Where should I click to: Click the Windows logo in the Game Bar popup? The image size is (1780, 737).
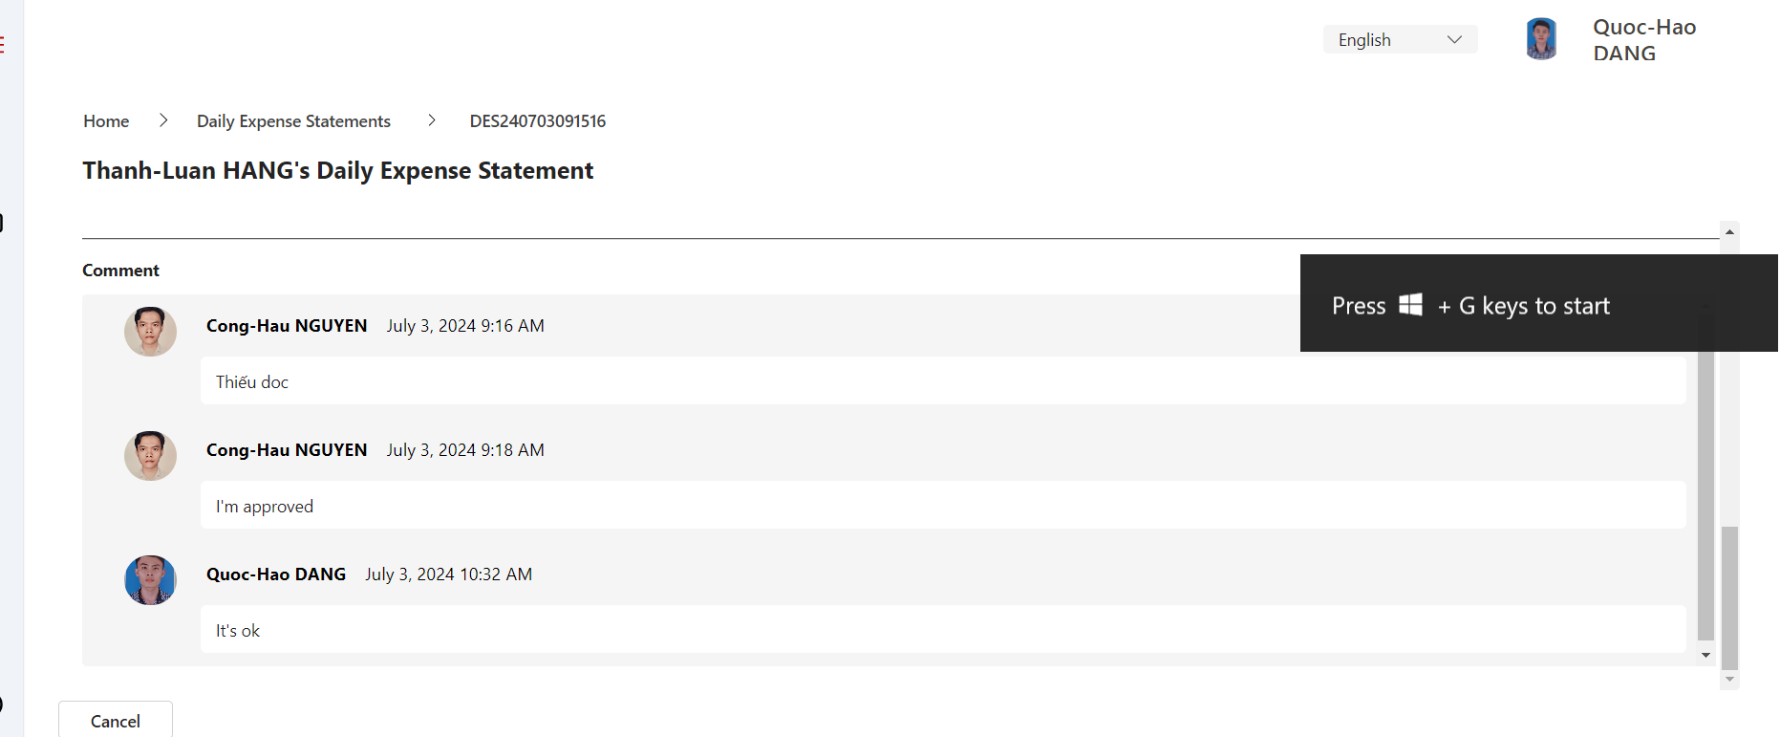click(x=1410, y=305)
